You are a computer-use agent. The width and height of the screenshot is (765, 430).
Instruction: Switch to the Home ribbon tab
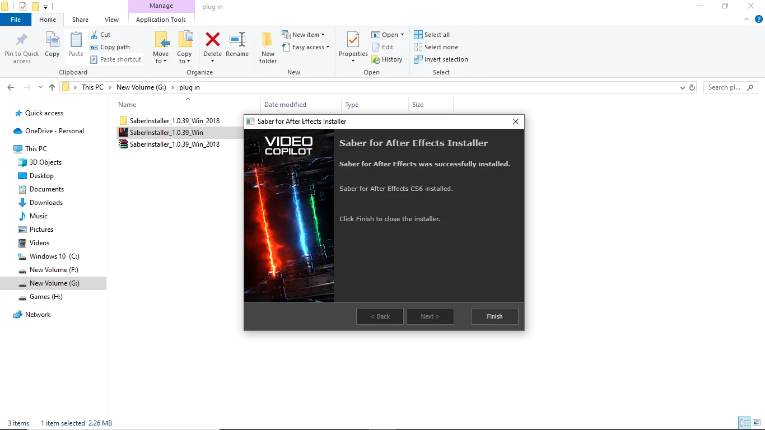pos(48,20)
